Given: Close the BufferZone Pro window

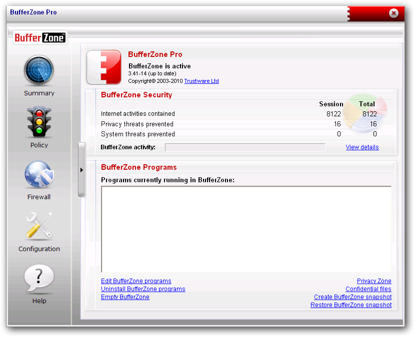Looking at the screenshot, I should [x=393, y=13].
